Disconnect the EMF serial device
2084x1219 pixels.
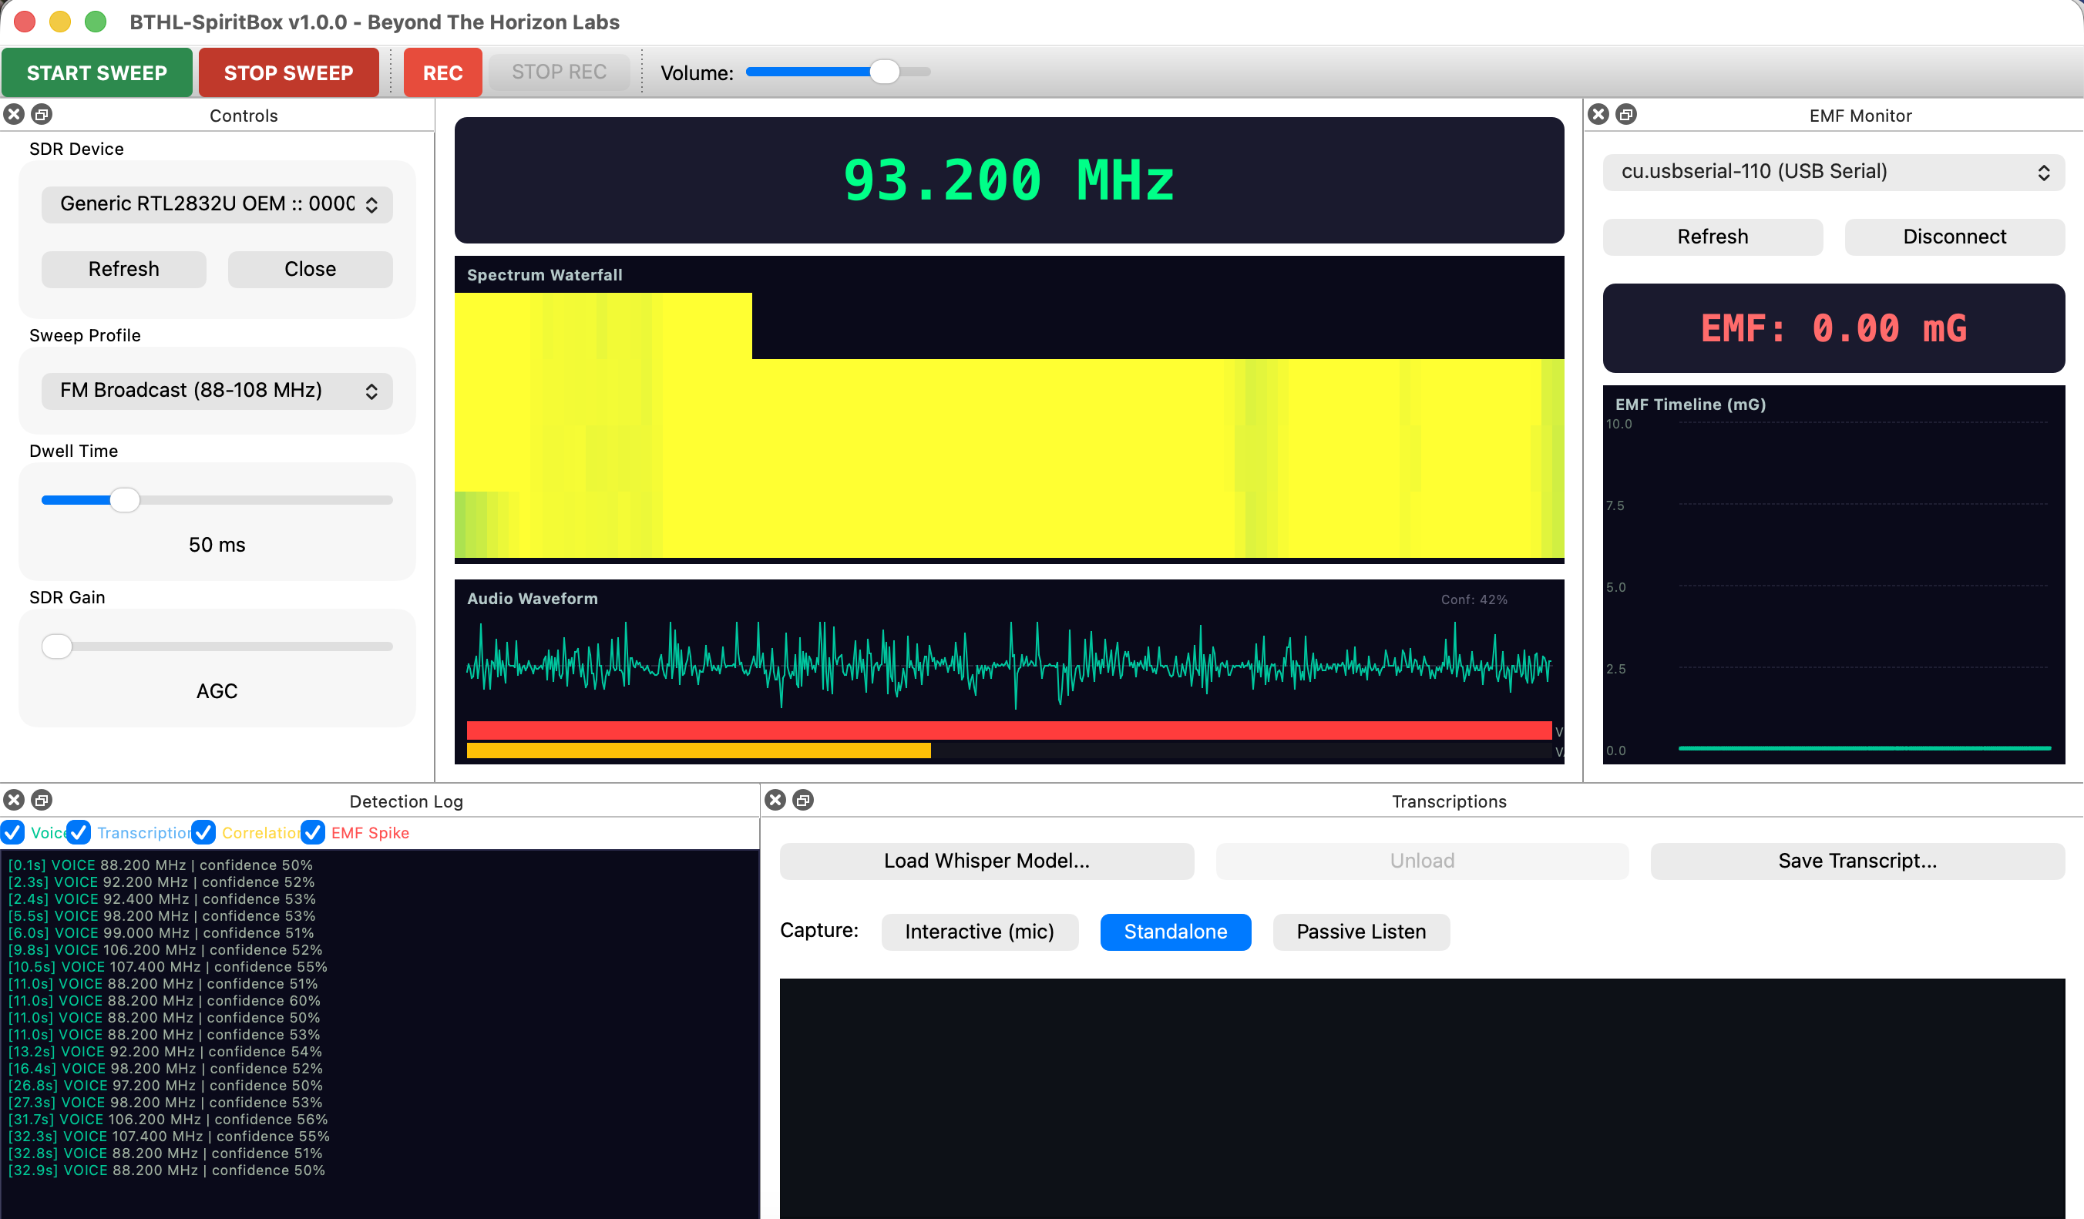1955,237
